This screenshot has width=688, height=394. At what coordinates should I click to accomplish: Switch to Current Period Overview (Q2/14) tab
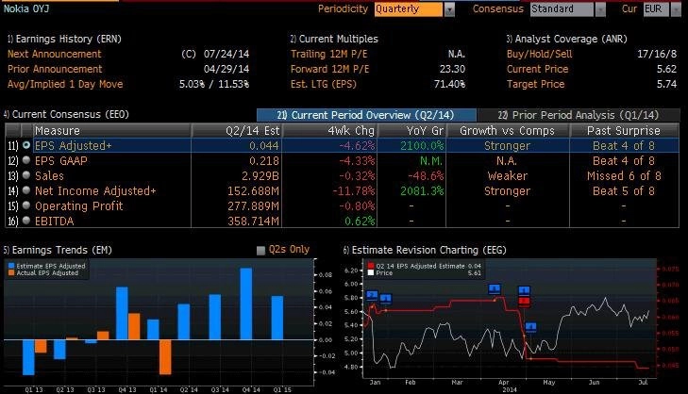[x=366, y=115]
